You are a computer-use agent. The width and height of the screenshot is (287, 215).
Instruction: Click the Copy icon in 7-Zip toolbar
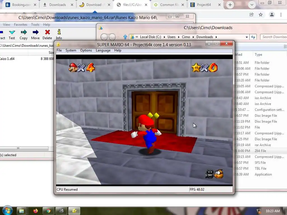coord(24,32)
